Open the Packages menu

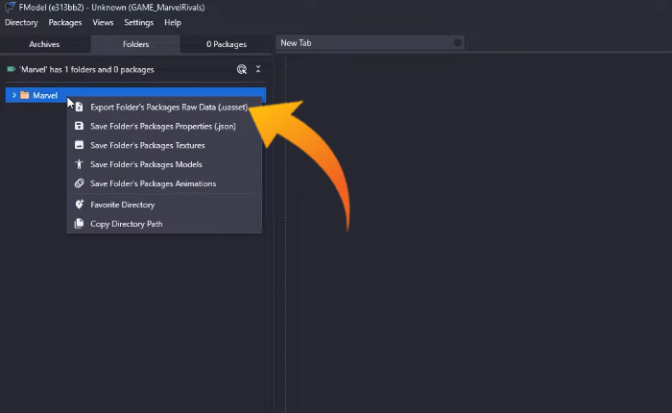click(x=65, y=22)
